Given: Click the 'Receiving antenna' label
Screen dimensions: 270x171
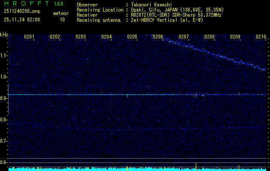Looking at the screenshot, I should coord(99,20).
